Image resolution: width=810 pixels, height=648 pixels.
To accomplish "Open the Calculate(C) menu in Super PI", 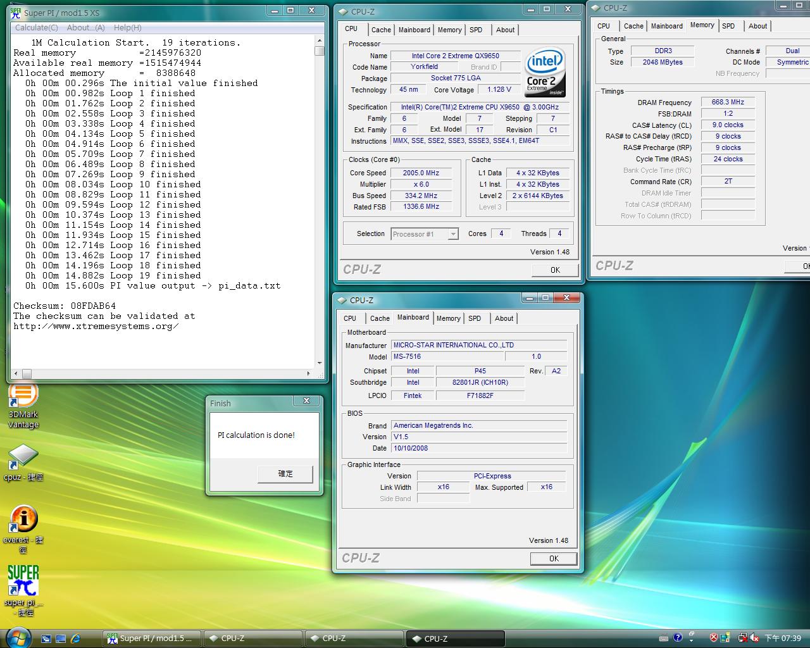I will 36,28.
